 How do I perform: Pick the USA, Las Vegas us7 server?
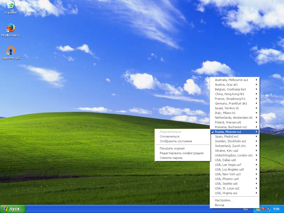point(235,165)
